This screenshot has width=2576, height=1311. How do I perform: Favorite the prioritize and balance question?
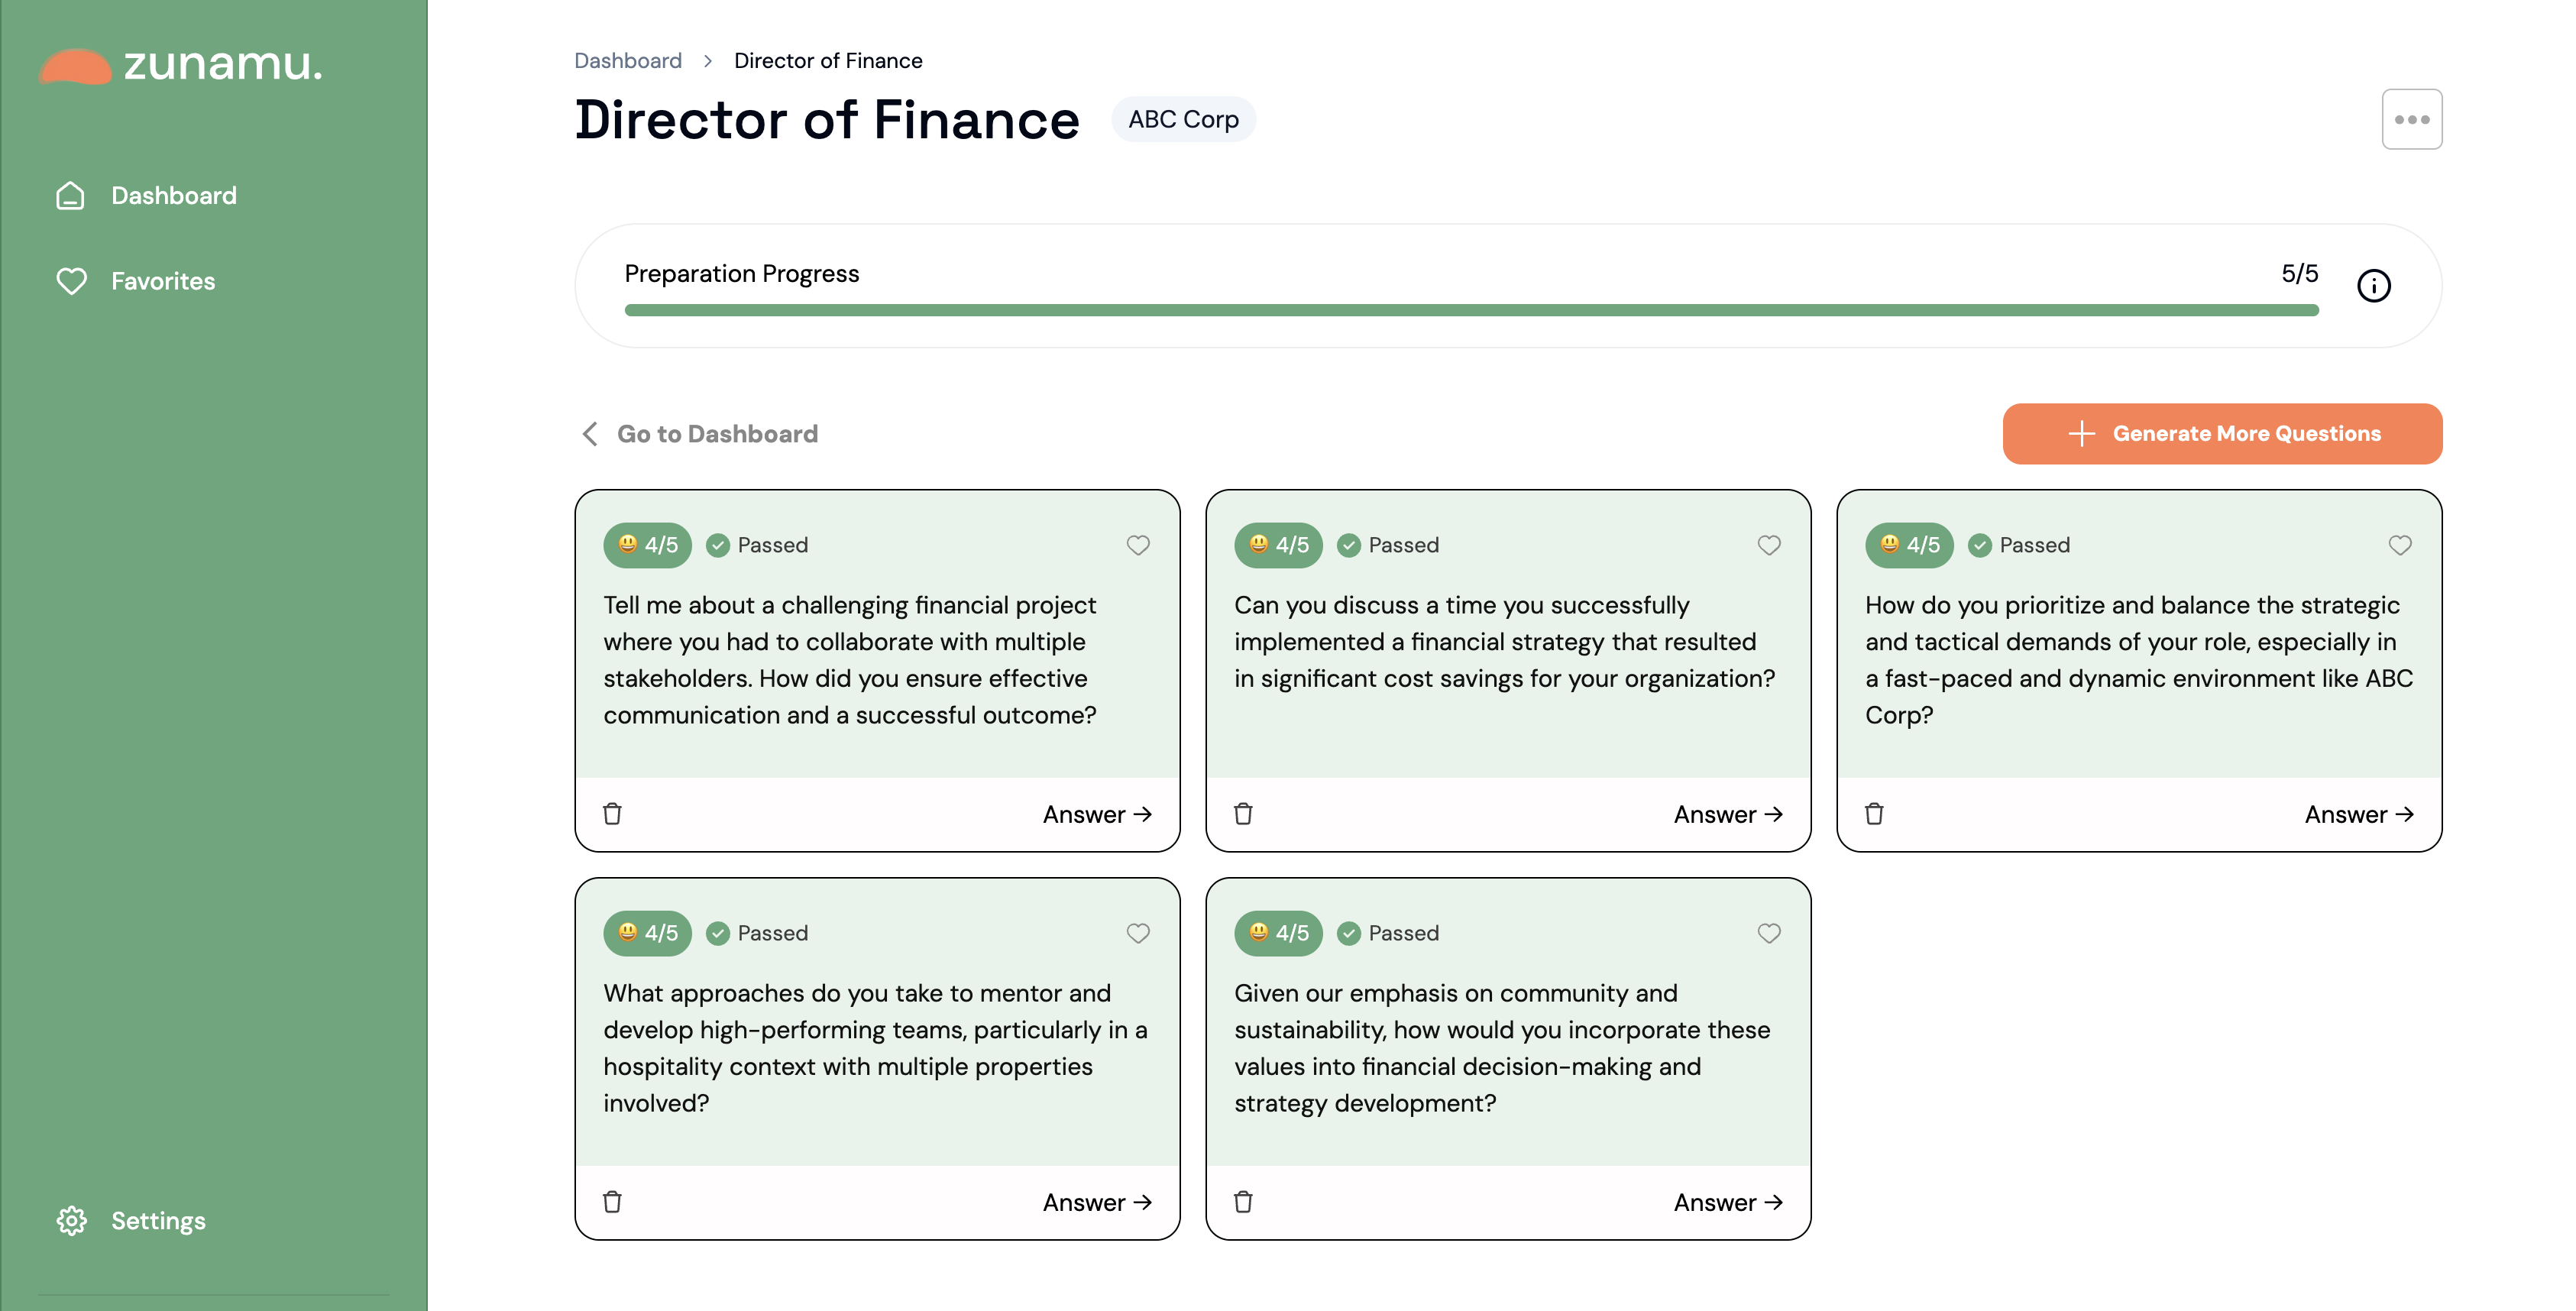[x=2400, y=545]
